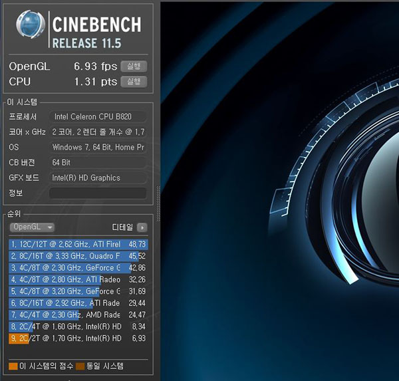Click the Cinebench globe logo
This screenshot has height=381, width=399.
[31, 25]
